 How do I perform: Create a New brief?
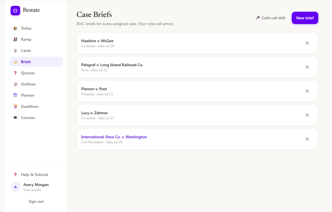(305, 18)
